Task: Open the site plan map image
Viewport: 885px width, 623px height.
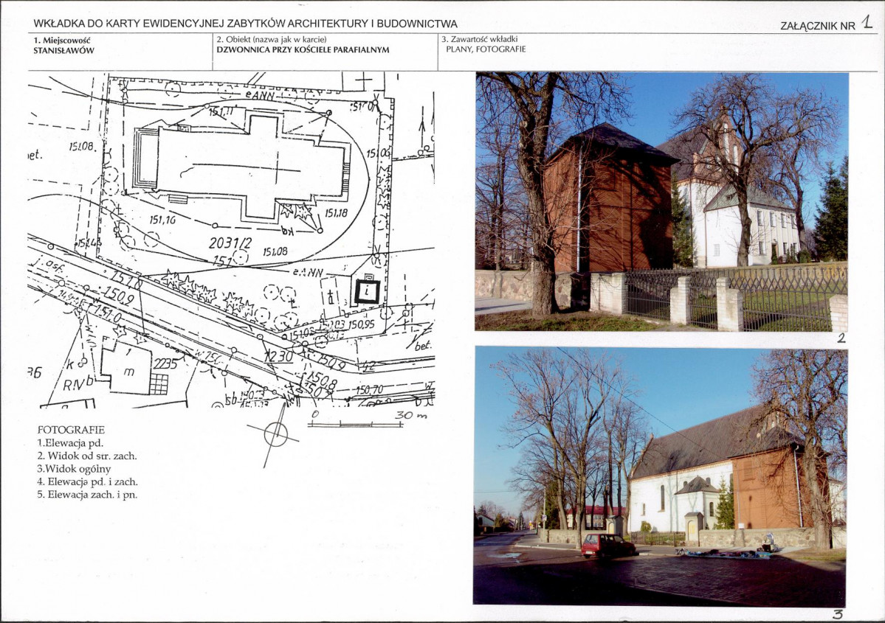Action: (x=231, y=240)
